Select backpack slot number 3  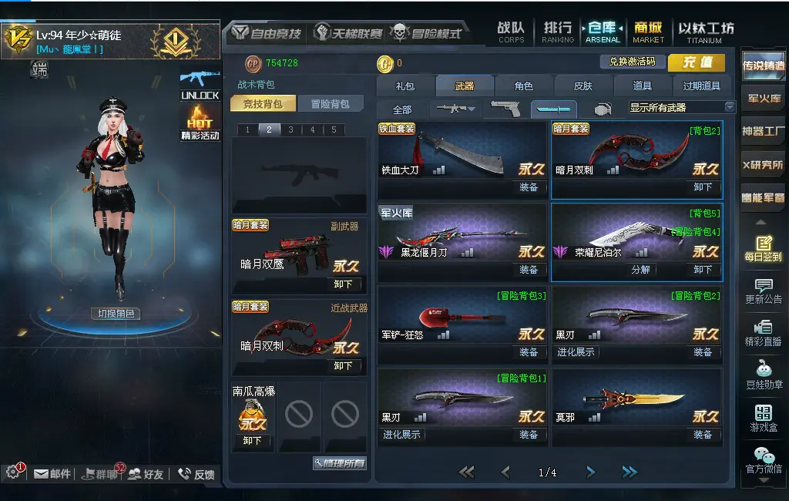tap(290, 129)
